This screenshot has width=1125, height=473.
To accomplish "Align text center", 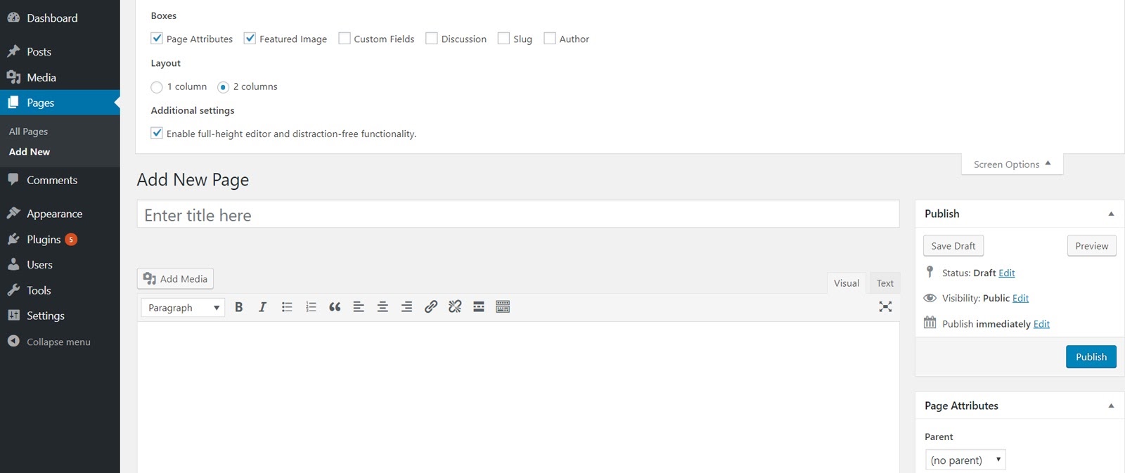I will 382,307.
